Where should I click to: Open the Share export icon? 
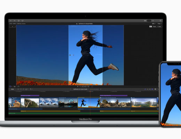pos(160,21)
